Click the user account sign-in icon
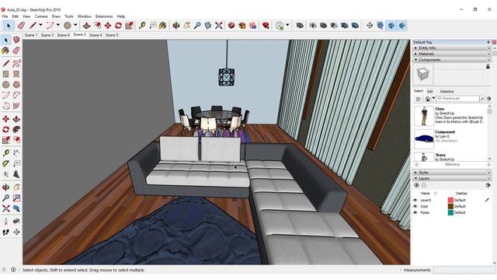The image size is (497, 280). [x=280, y=26]
